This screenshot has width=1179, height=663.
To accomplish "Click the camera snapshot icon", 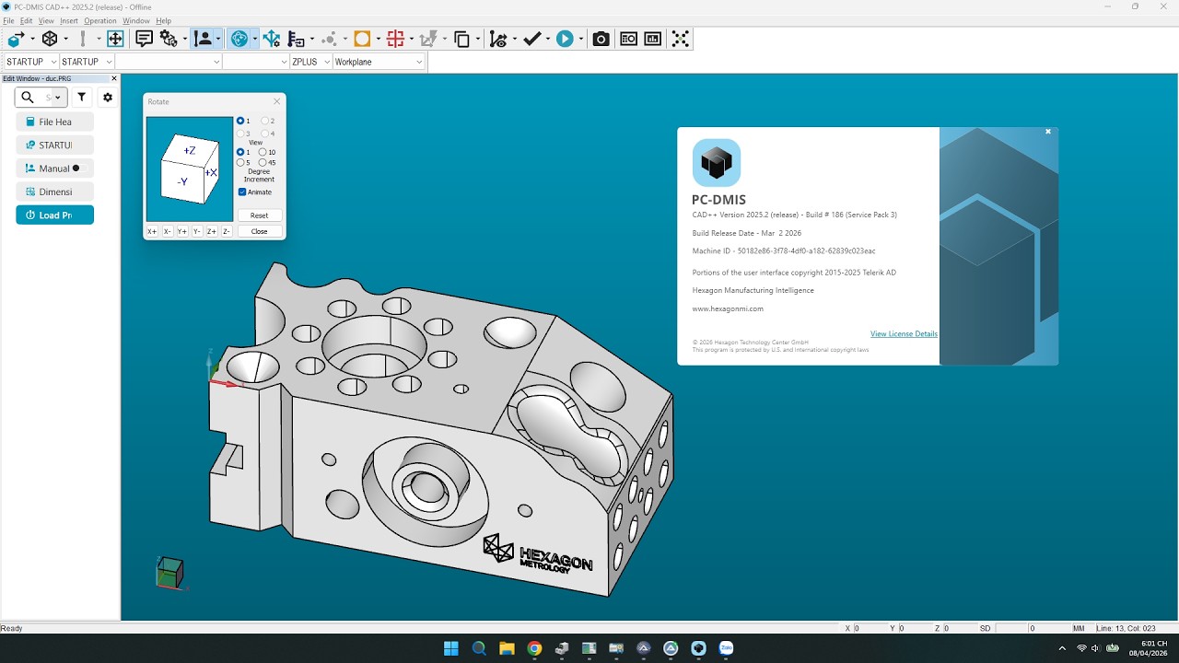I will tap(601, 39).
